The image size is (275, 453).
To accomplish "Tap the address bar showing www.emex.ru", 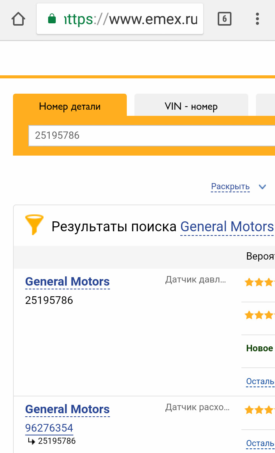I will [130, 18].
